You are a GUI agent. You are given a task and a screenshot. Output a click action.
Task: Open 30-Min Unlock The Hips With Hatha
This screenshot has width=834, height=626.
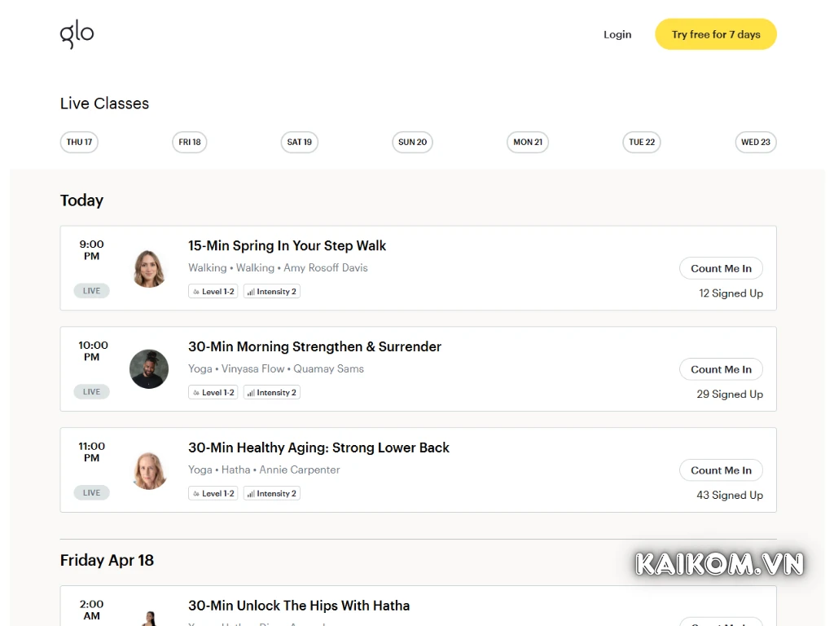(x=299, y=606)
